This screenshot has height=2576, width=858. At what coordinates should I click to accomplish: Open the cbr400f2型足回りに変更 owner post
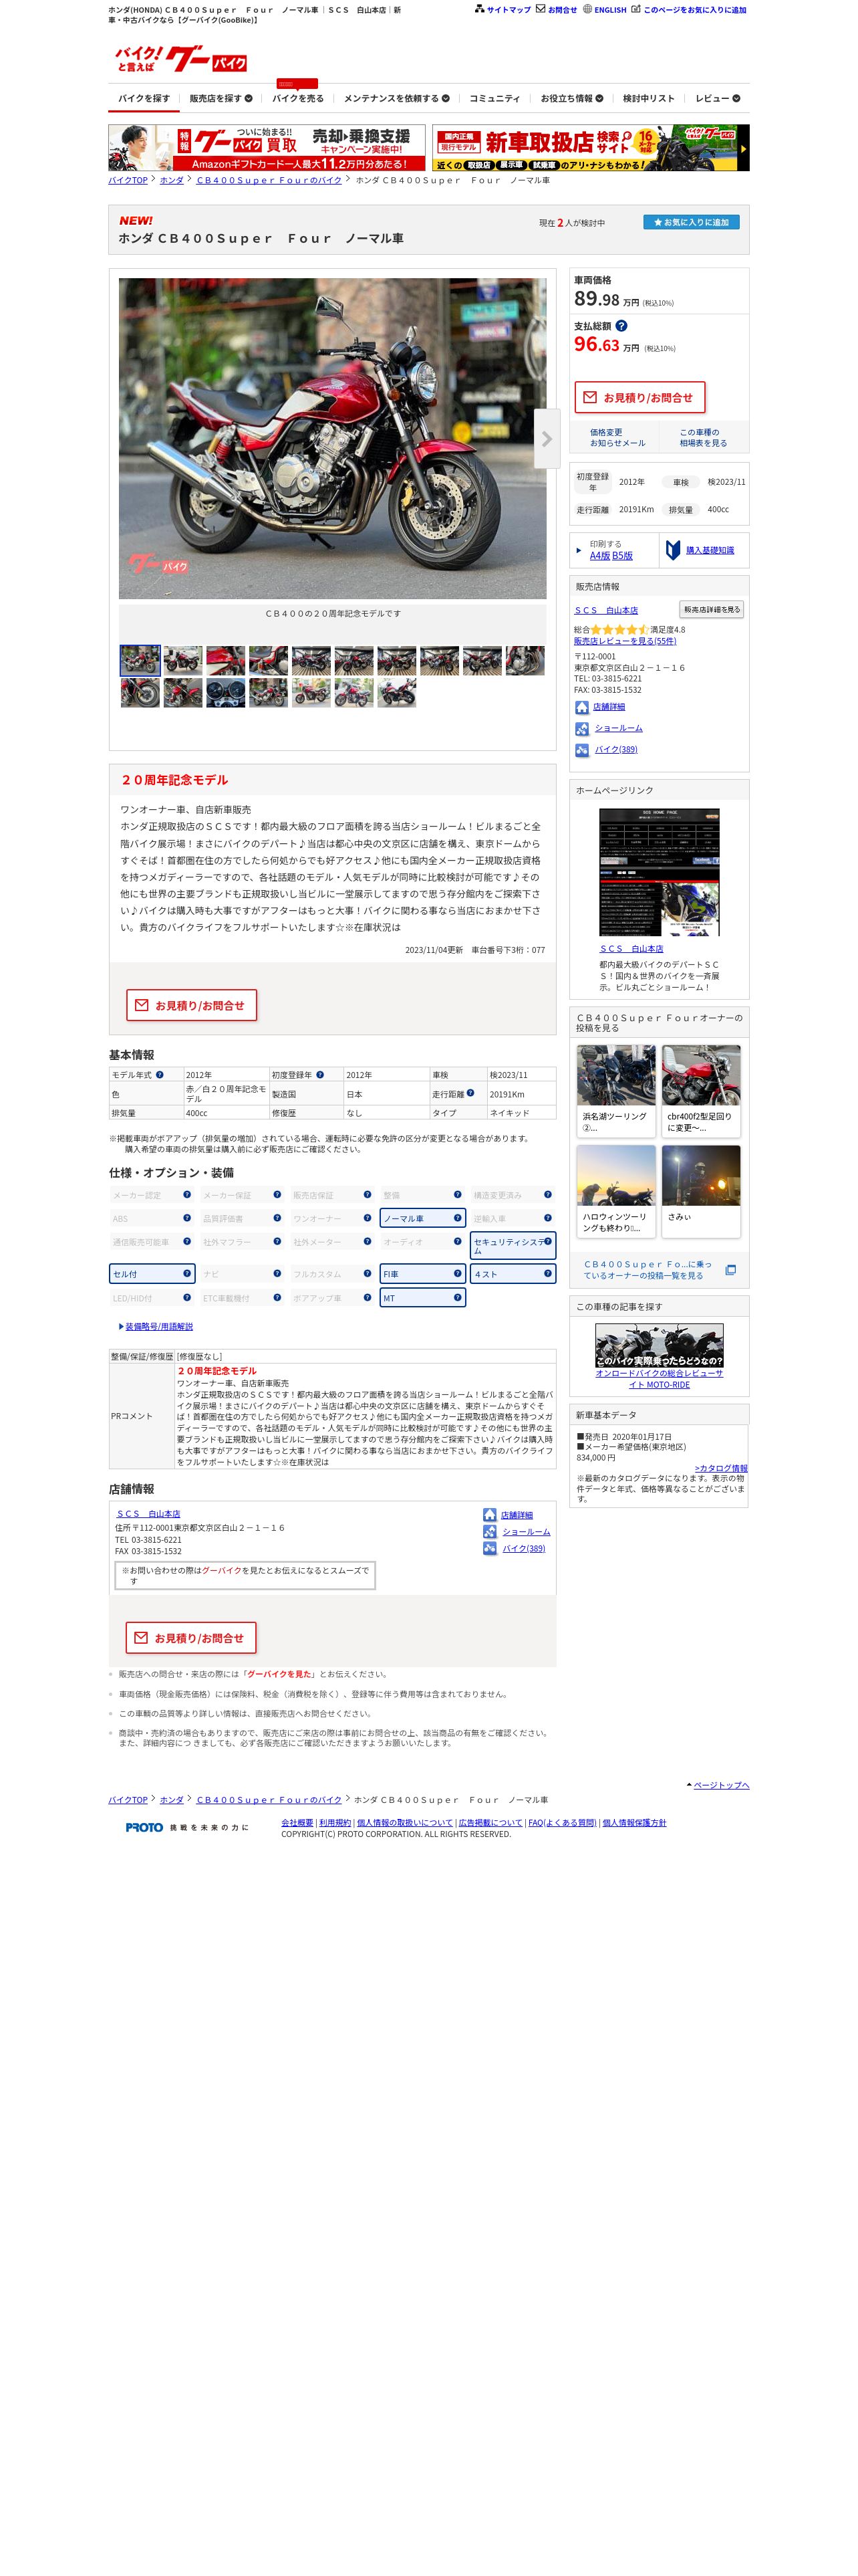click(x=701, y=1090)
